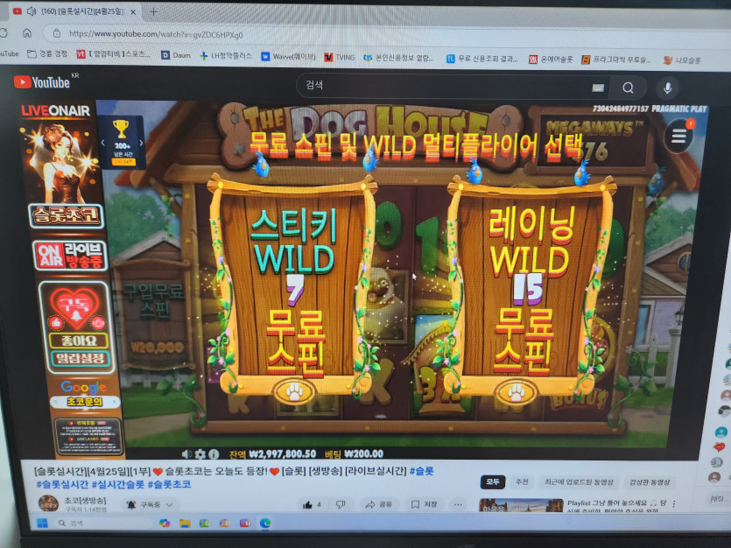Open the Playlist 그냥 틀어 놓으세요 thumbnail
Viewport: 731px width, 548px height.
[521, 505]
